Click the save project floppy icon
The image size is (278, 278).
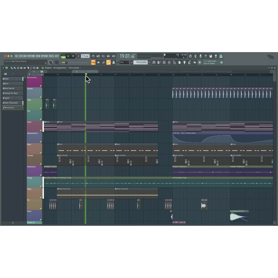pyautogui.click(x=211, y=56)
